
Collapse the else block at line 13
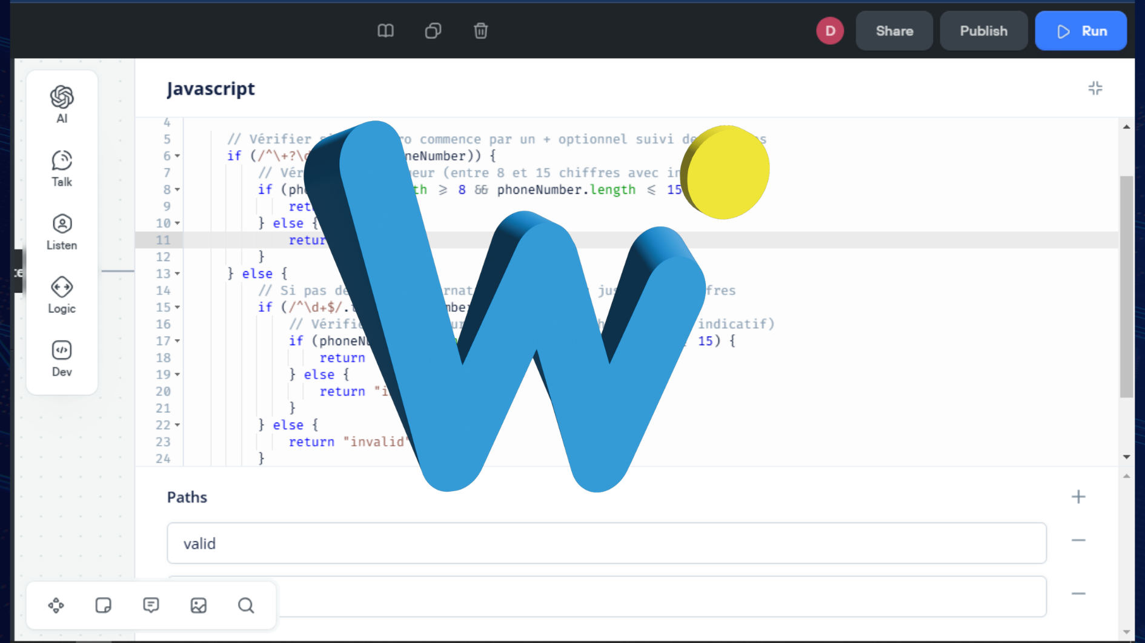[178, 274]
